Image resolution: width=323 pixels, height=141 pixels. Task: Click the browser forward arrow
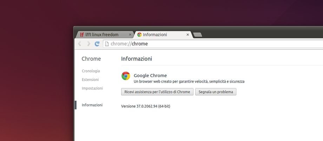[x=88, y=44]
